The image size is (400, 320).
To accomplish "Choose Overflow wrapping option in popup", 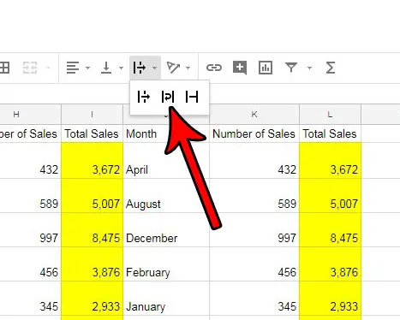I will [x=144, y=97].
